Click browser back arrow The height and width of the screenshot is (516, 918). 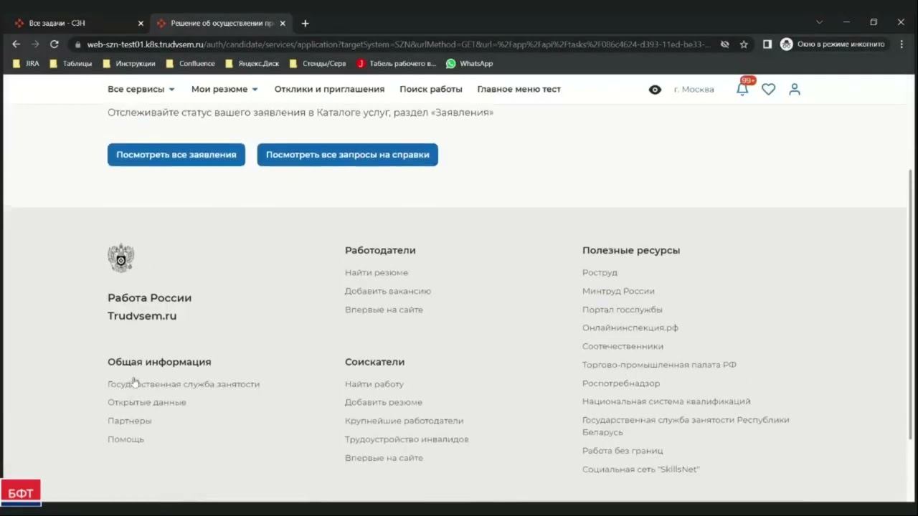(x=16, y=44)
